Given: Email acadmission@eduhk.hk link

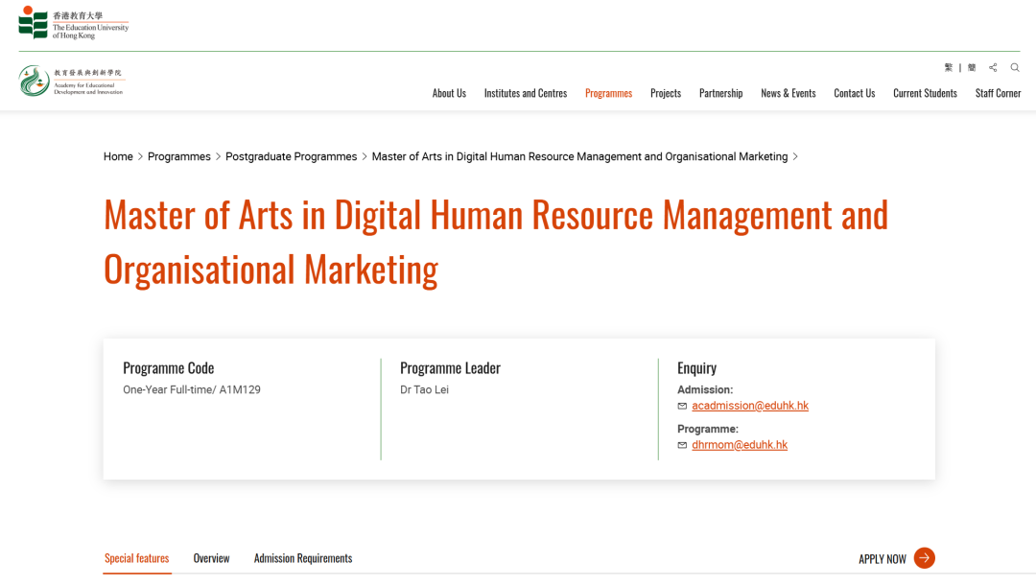Looking at the screenshot, I should (x=750, y=406).
